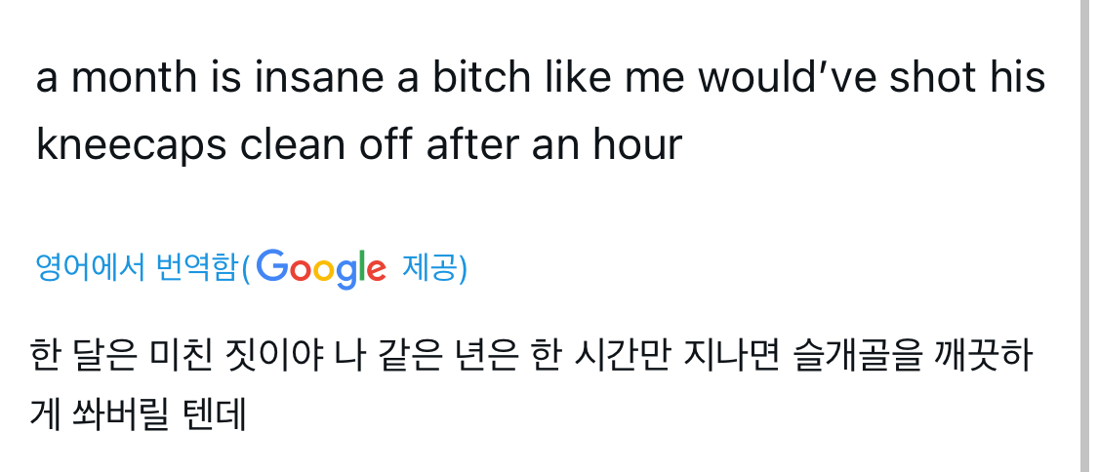Screen dimensions: 1098x472
Task: Click the Korean word '쏴버릴' on the last line
Action: click(x=116, y=414)
